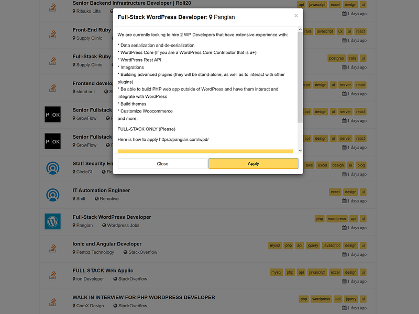Click 'WordPress Rest API' bullet text
419x314 pixels.
[141, 60]
